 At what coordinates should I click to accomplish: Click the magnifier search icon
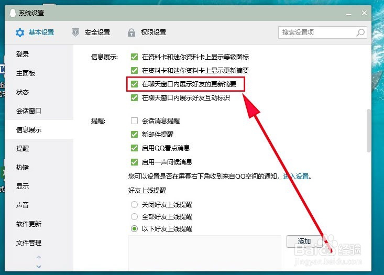360,32
